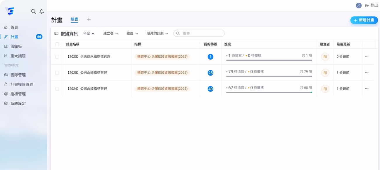Click 登出 to log out
Screen dimensions: 380x170
(x=371, y=5)
